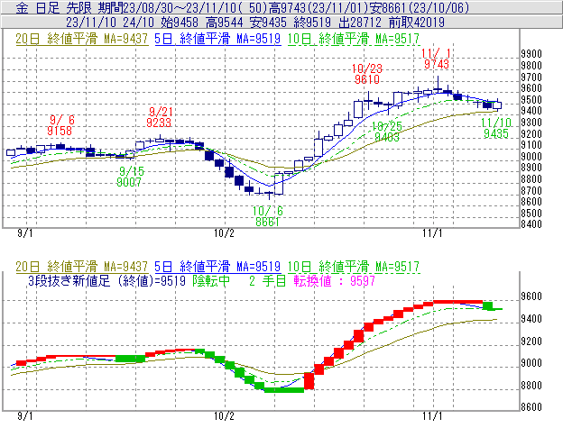Click the 11/1 date label under upper chart
The height and width of the screenshot is (428, 563).
pyautogui.click(x=432, y=233)
